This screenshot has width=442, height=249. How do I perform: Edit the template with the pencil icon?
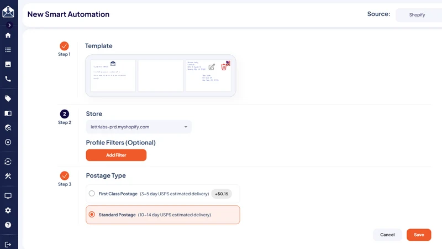[x=212, y=67]
